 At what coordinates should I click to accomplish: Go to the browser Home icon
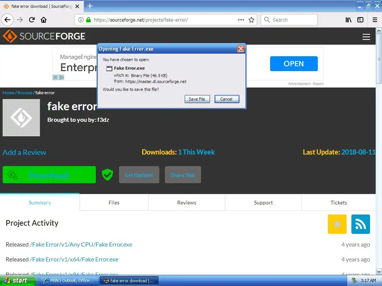tap(44, 20)
